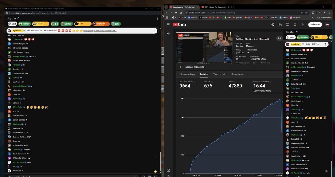
Task: Go back with the Studio left arrow
Action: tap(168, 34)
